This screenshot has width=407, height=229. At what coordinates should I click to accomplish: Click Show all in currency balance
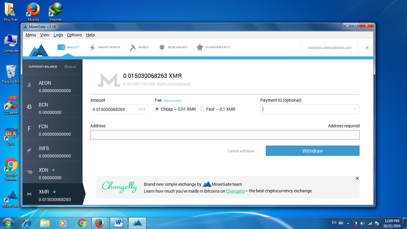pyautogui.click(x=70, y=66)
